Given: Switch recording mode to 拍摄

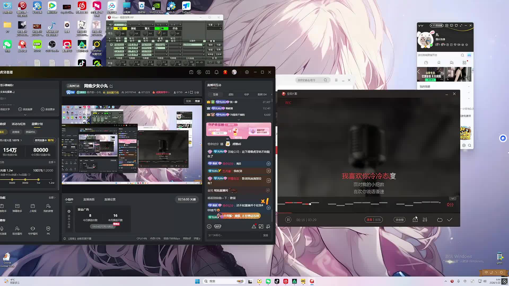Looking at the screenshot, I should [x=378, y=220].
